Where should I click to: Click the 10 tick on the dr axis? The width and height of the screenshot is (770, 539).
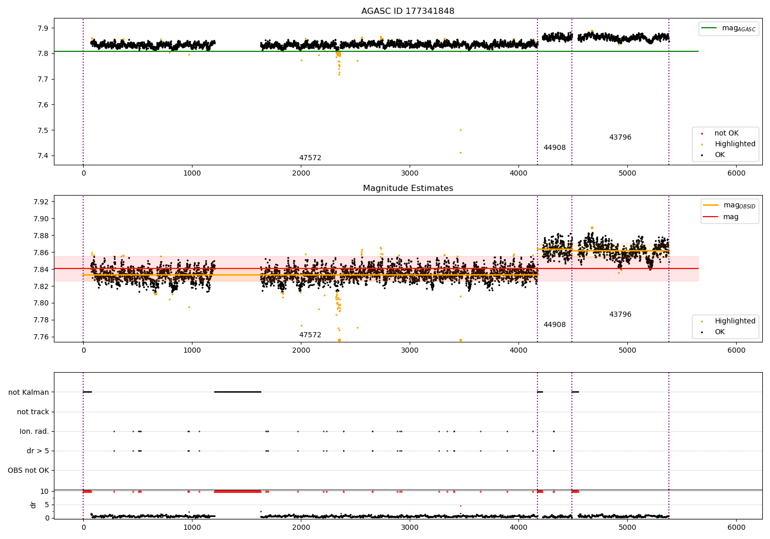pos(45,491)
